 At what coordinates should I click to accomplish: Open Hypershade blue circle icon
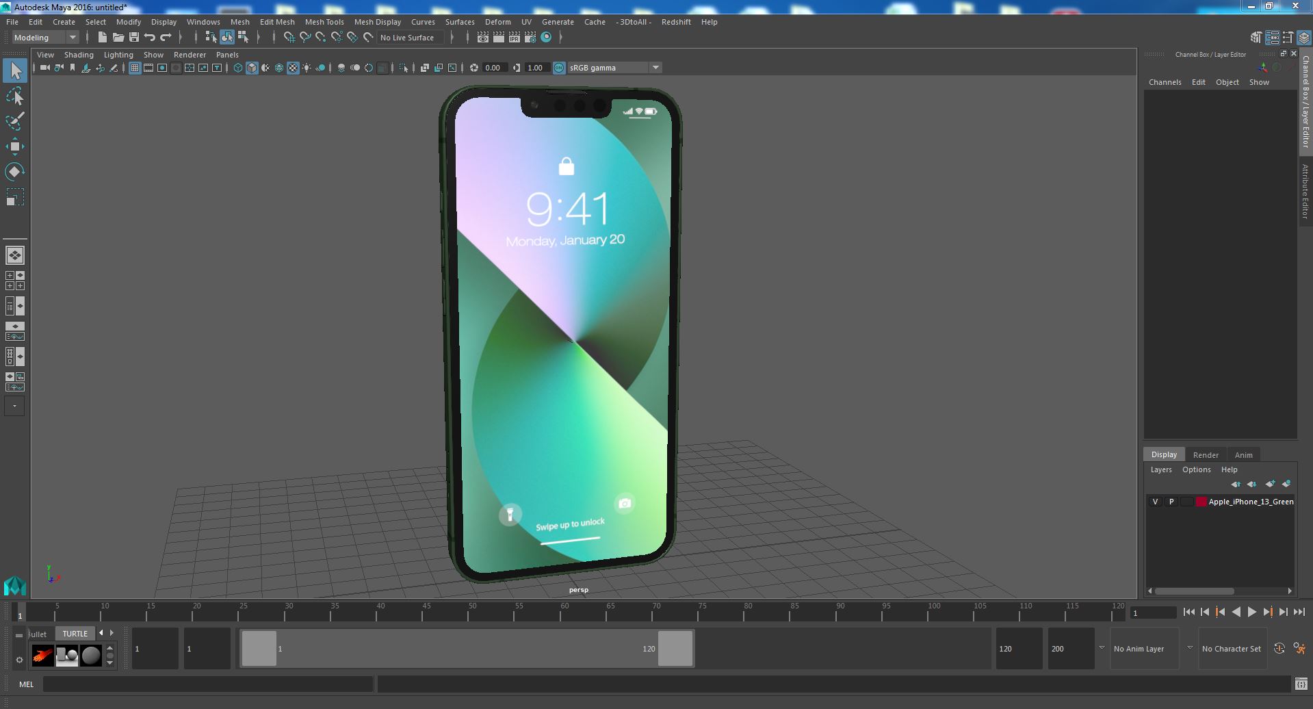tap(546, 38)
